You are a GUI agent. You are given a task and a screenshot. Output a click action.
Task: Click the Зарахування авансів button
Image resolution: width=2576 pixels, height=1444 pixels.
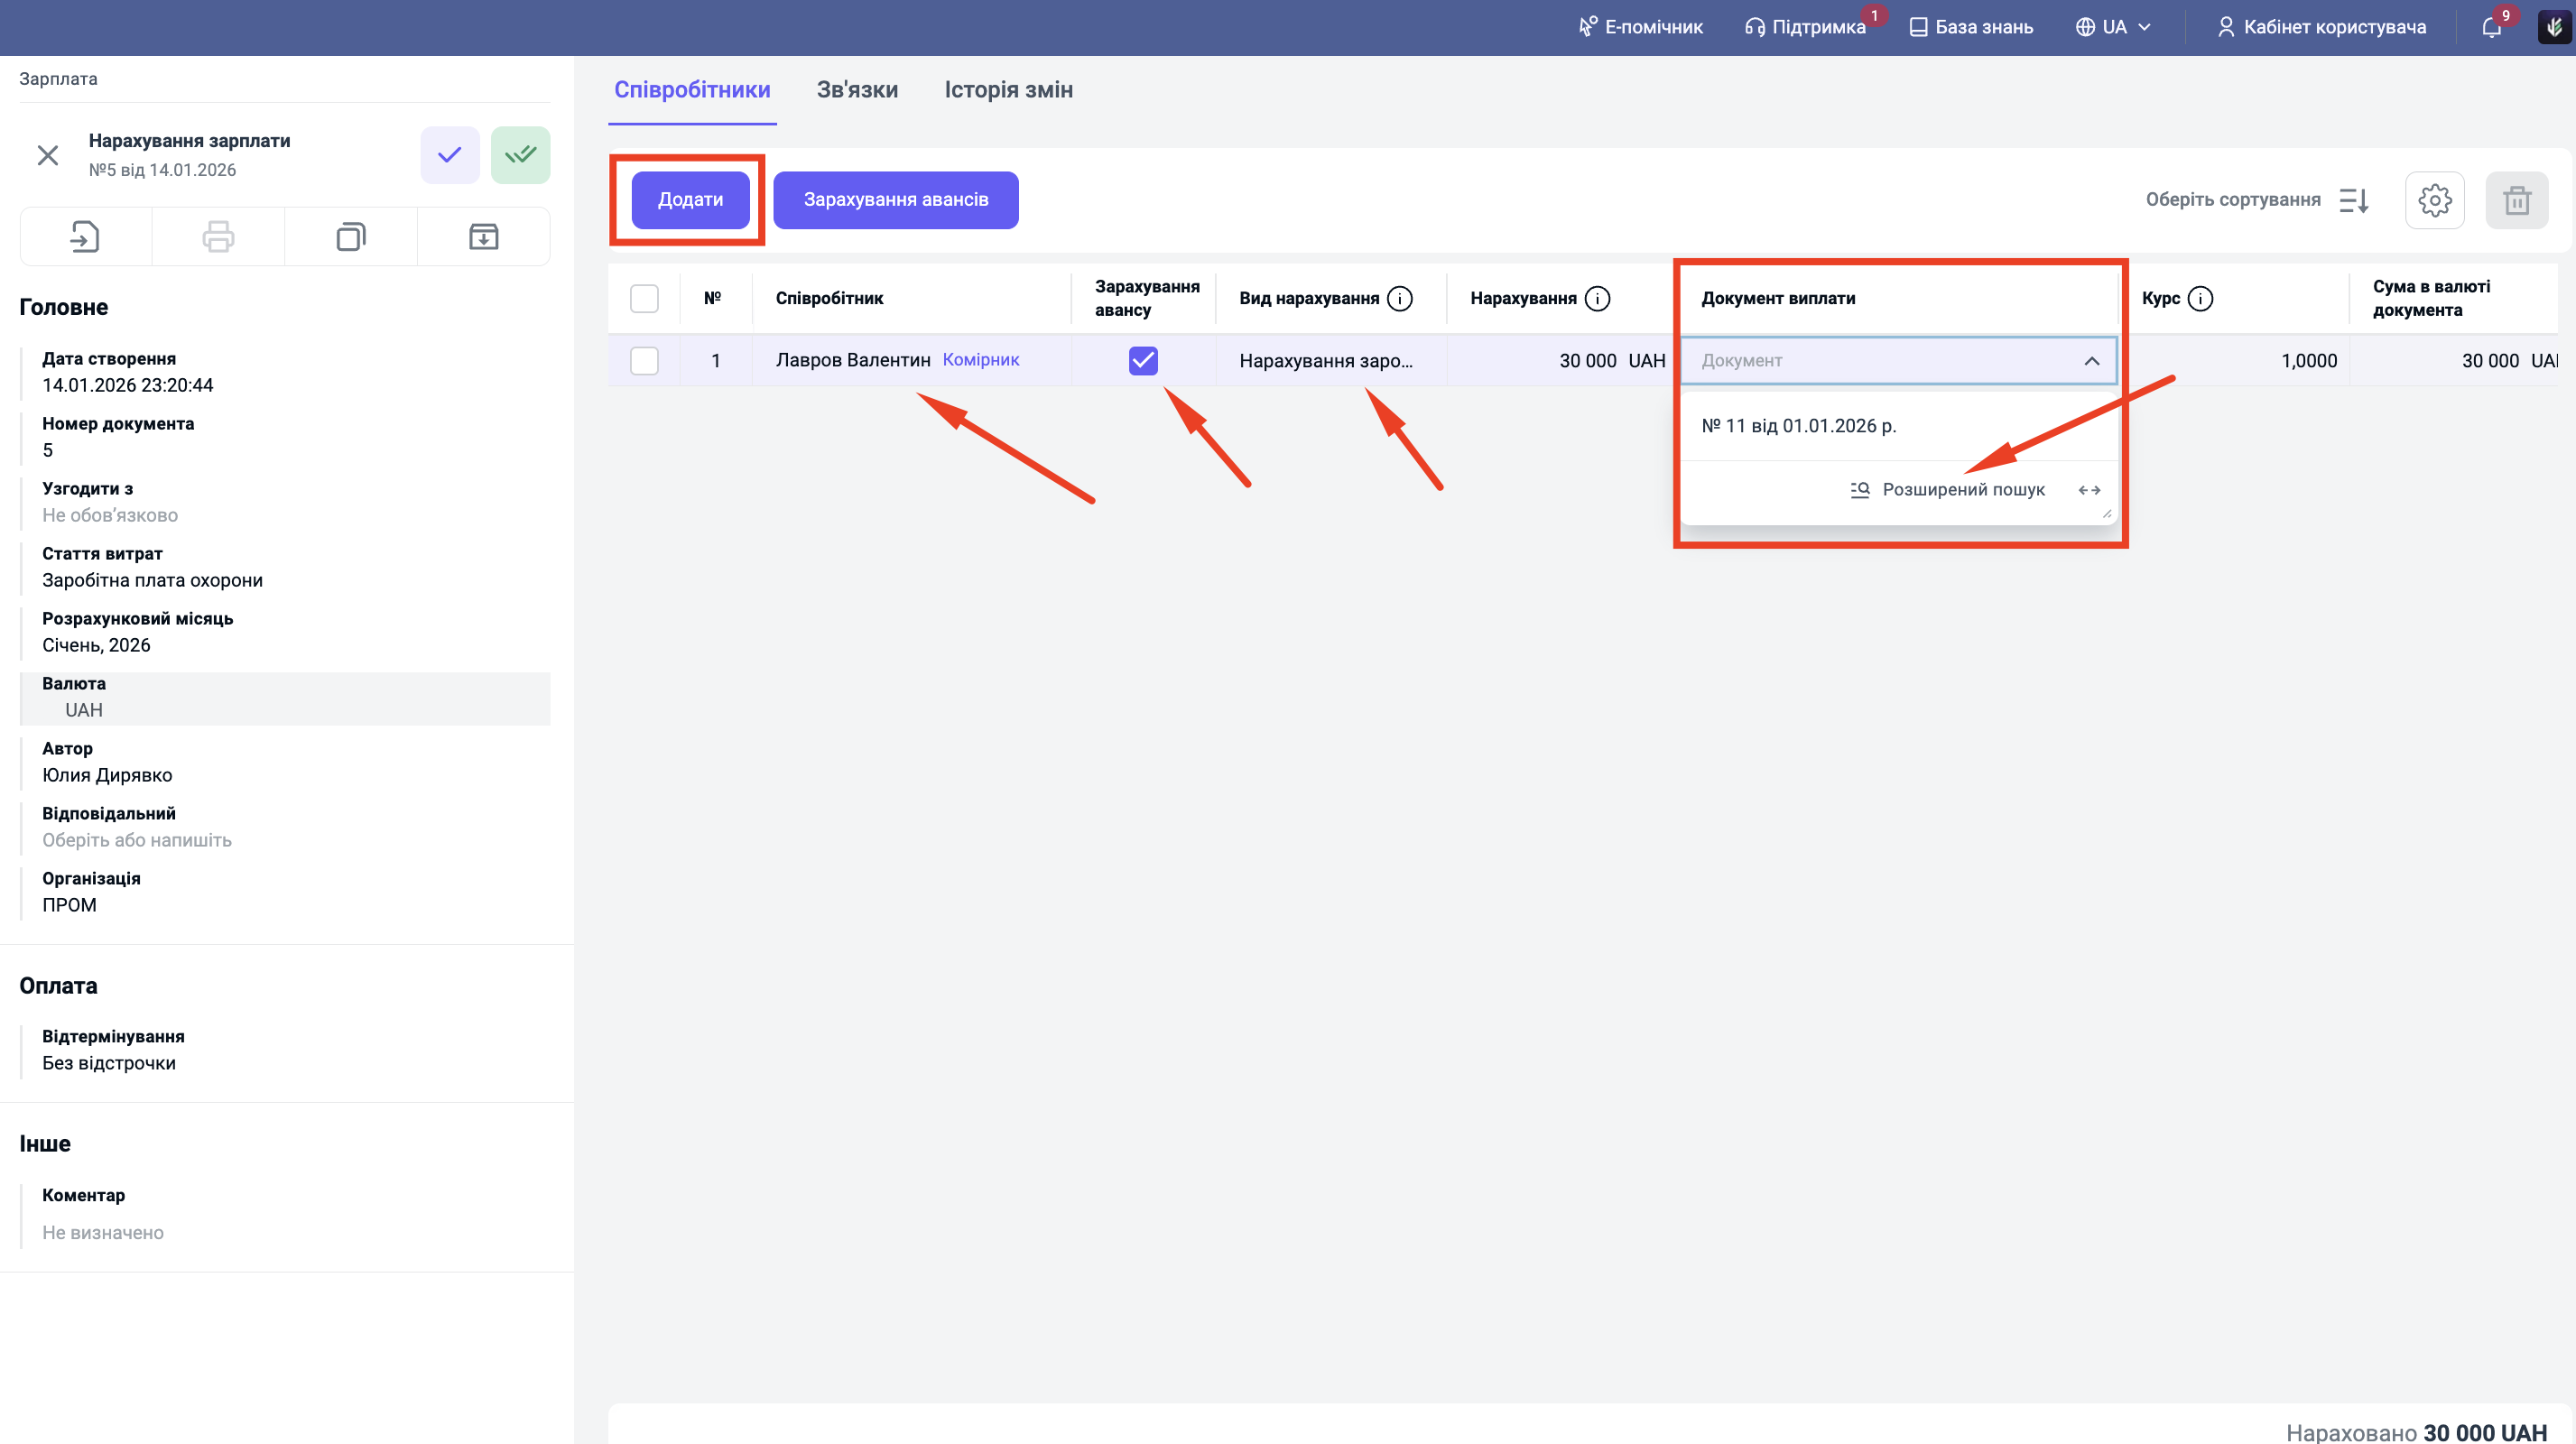[x=895, y=200]
